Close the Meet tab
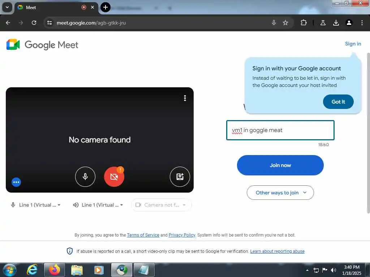The width and height of the screenshot is (370, 277). pyautogui.click(x=92, y=7)
